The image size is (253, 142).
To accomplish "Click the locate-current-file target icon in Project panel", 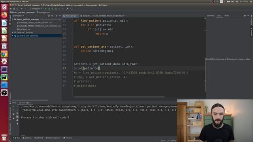I will click(49, 16).
